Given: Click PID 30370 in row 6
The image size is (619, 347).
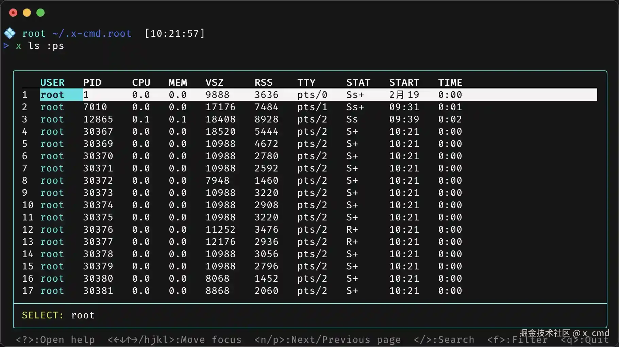Looking at the screenshot, I should point(98,156).
